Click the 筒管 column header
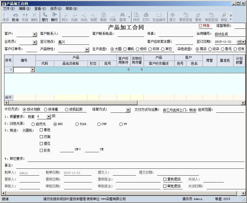 point(210,60)
